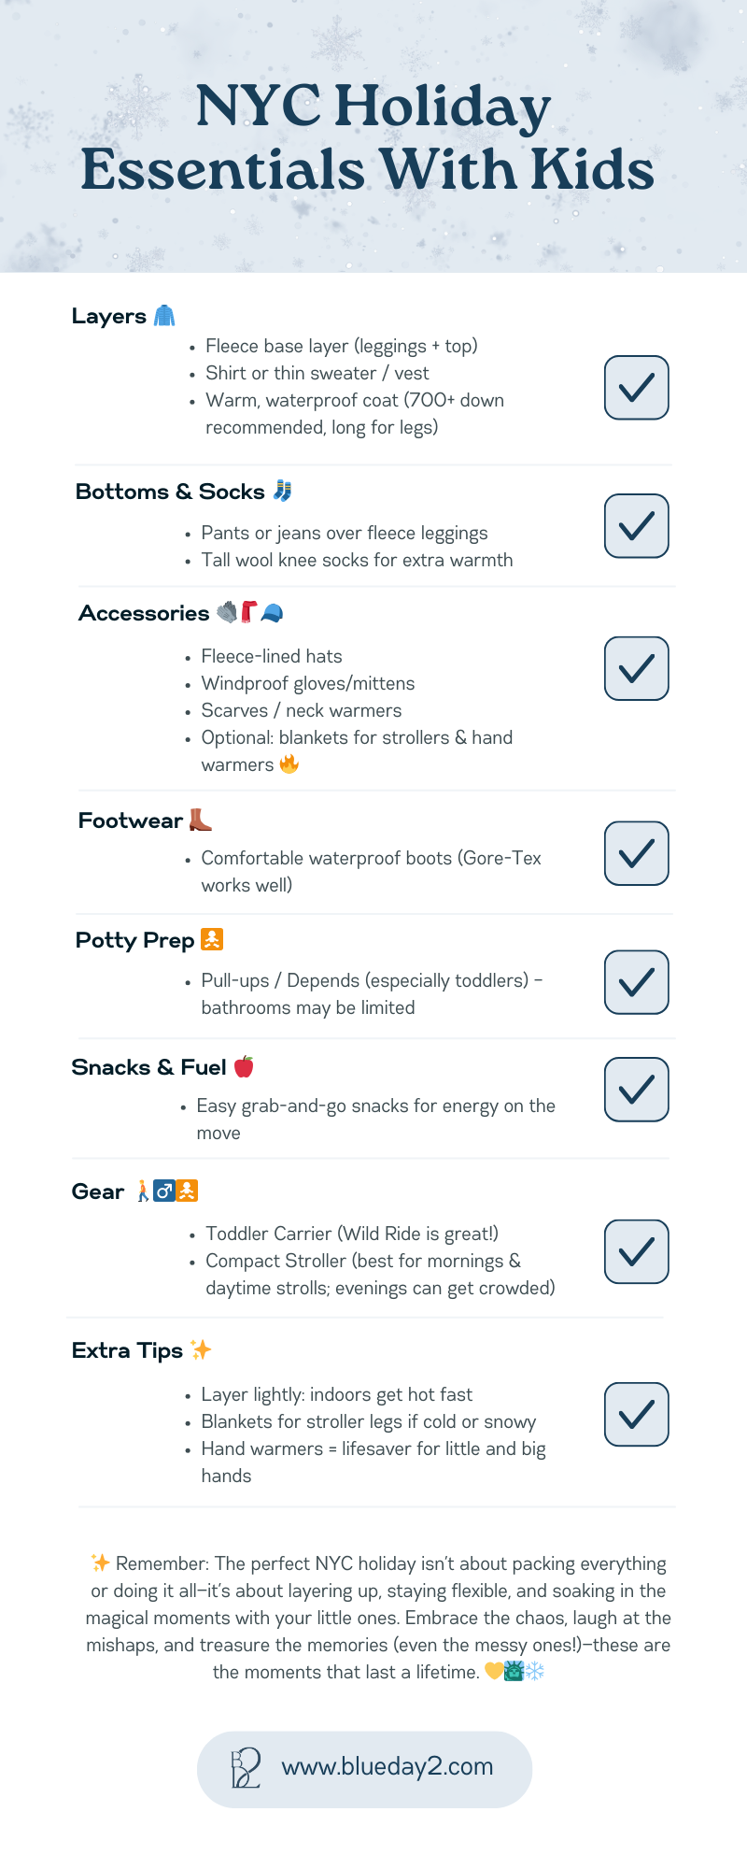Viewport: 747px width, 1869px height.
Task: Click the NYC Holiday Essentials With Kids title
Action: point(368,137)
